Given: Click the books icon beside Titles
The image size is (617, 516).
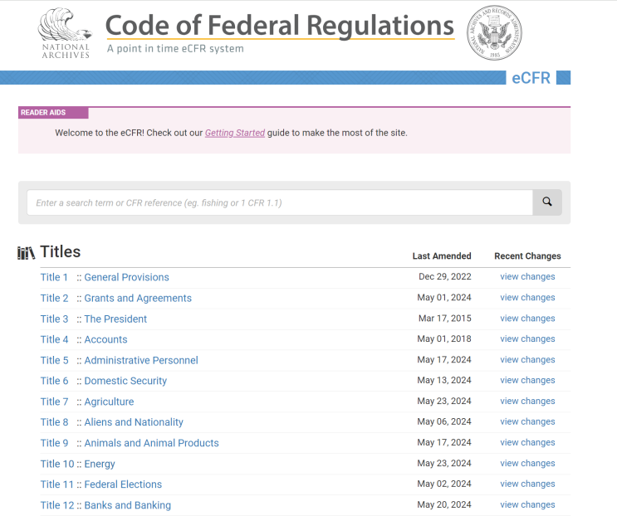Looking at the screenshot, I should pos(27,253).
